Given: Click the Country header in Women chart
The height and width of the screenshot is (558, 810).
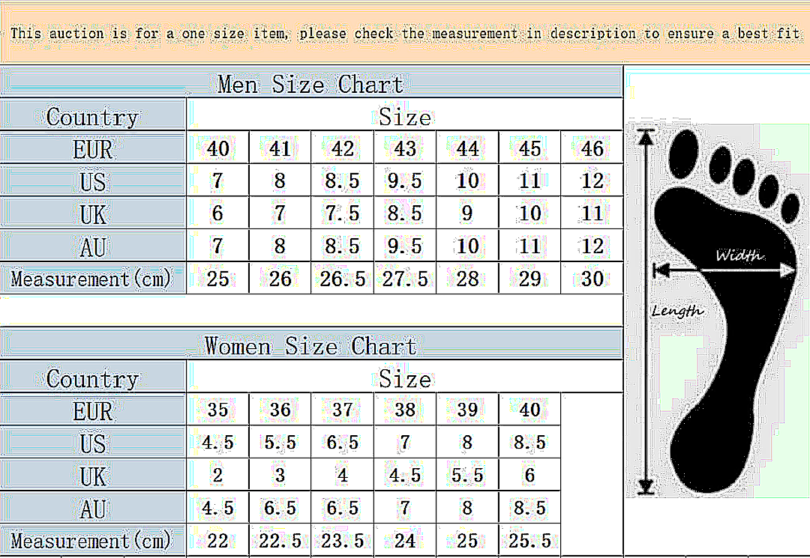Looking at the screenshot, I should point(92,379).
